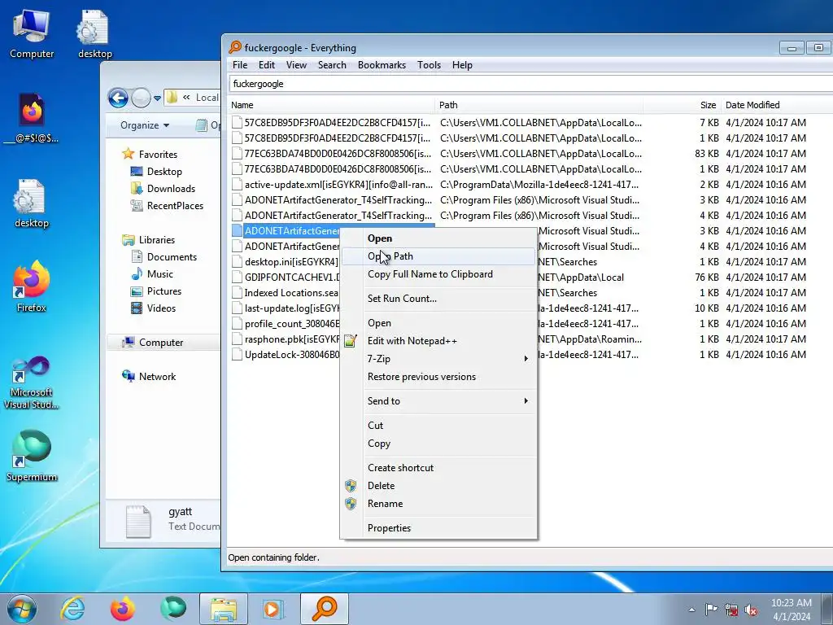
Task: Click the Everything search box containing fuckergoogle
Action: pyautogui.click(x=531, y=84)
